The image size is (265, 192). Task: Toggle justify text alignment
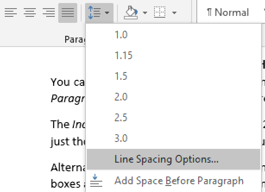tap(68, 13)
